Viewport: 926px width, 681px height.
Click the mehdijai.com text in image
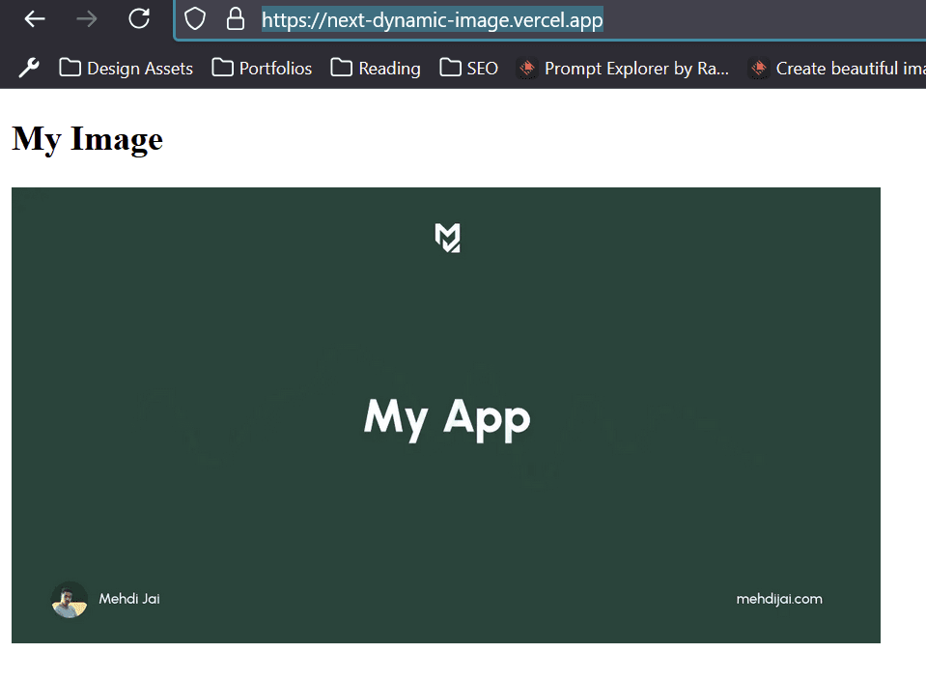[779, 599]
